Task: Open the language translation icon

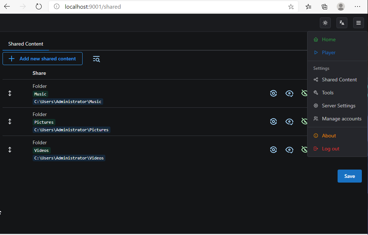Action: [342, 22]
